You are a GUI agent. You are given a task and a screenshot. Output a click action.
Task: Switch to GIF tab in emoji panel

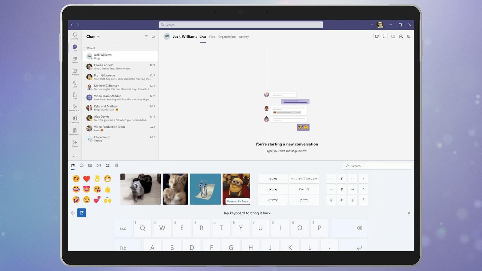point(90,165)
